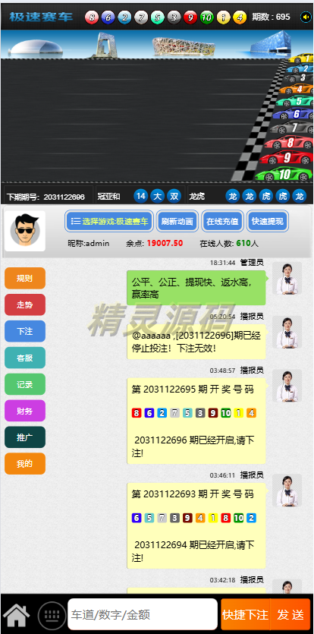This screenshot has width=314, height=634.
Task: Open the 走势 trend menu item
Action: pyautogui.click(x=25, y=305)
